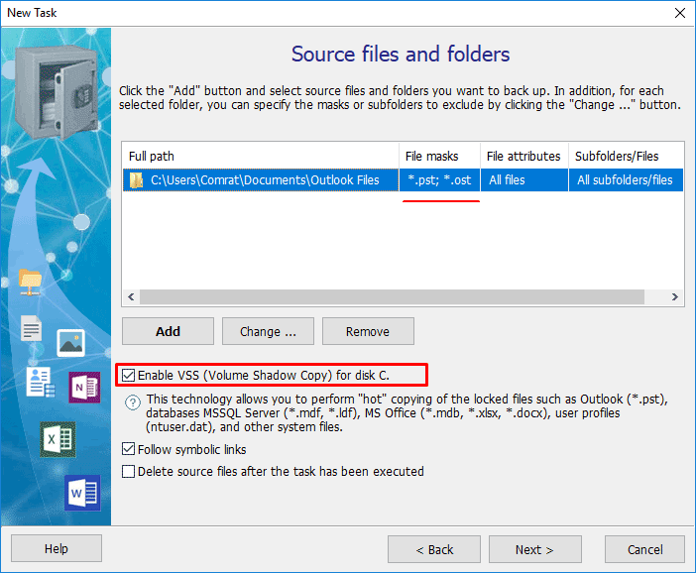The width and height of the screenshot is (696, 573).
Task: Open the Change ... dialog button
Action: (268, 331)
